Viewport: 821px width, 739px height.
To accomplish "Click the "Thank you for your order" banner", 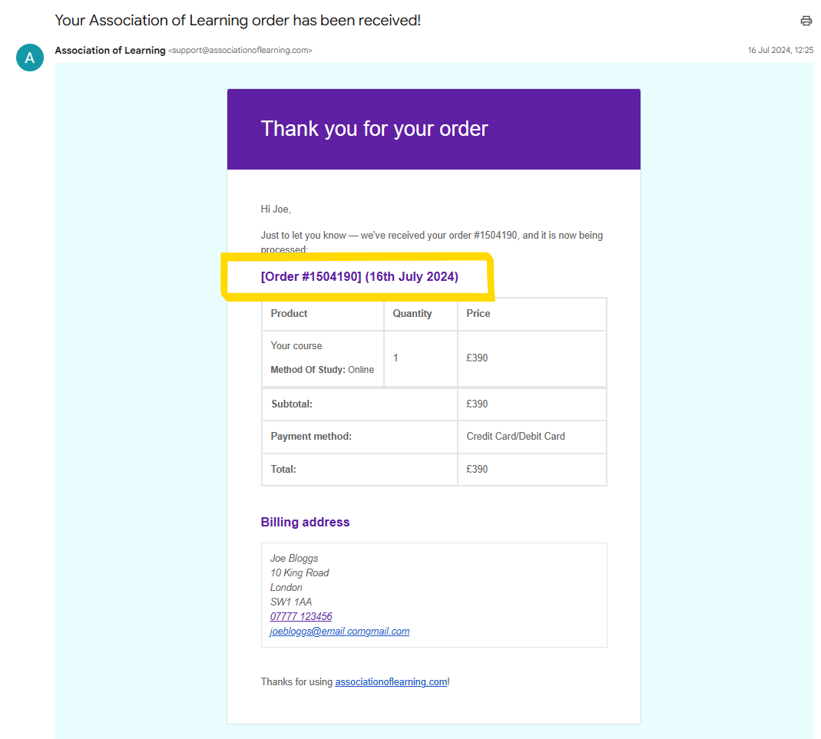I will click(374, 129).
